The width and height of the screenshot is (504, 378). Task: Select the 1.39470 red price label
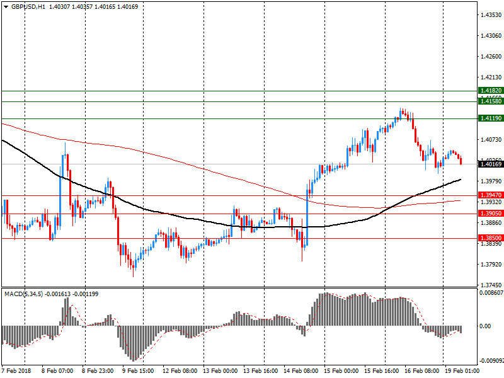pos(491,195)
